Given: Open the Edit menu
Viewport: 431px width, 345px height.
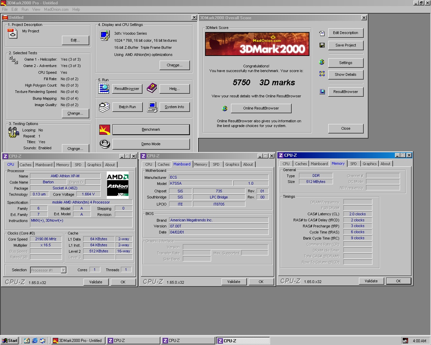Looking at the screenshot, I should (x=14, y=9).
